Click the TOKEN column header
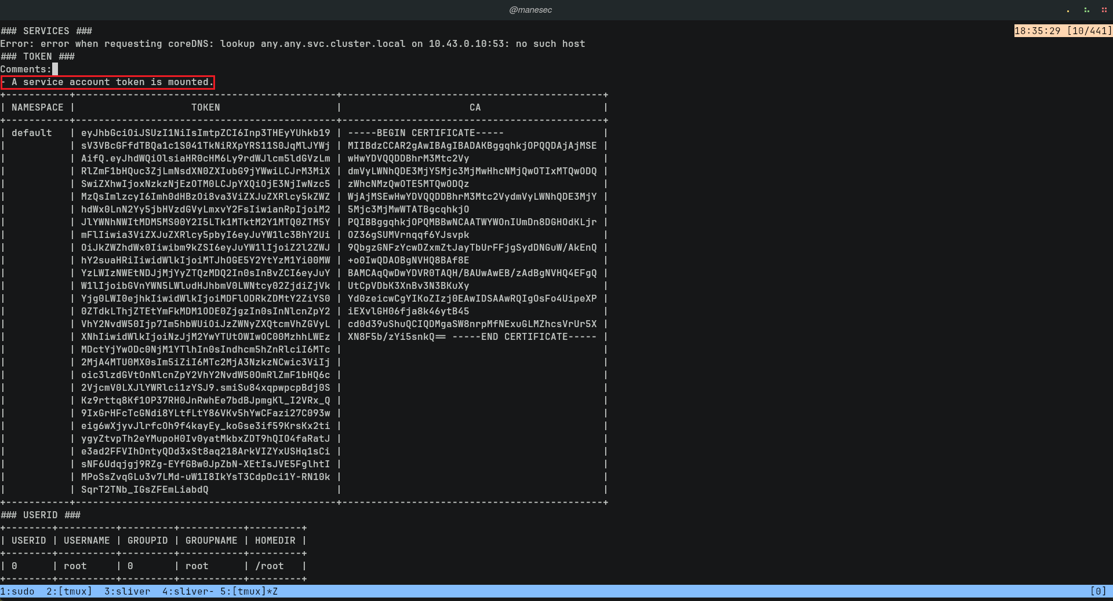Screen dimensions: 1113x601 (205, 108)
